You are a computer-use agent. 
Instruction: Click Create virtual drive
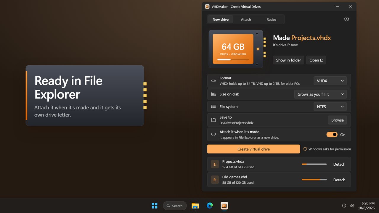click(x=253, y=149)
